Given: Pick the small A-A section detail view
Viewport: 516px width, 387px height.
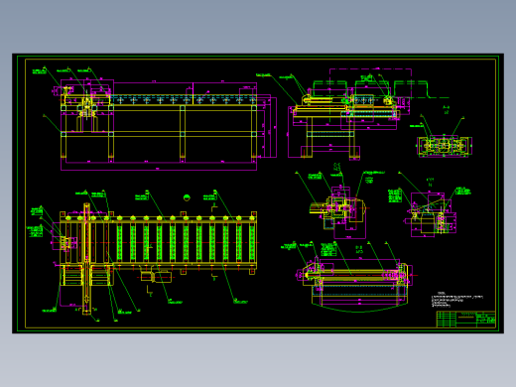Looking at the screenshot, I should click(445, 146).
